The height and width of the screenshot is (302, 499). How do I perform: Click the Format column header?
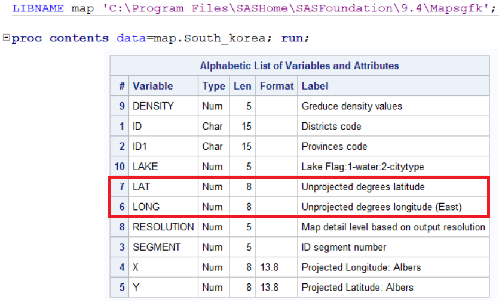277,86
